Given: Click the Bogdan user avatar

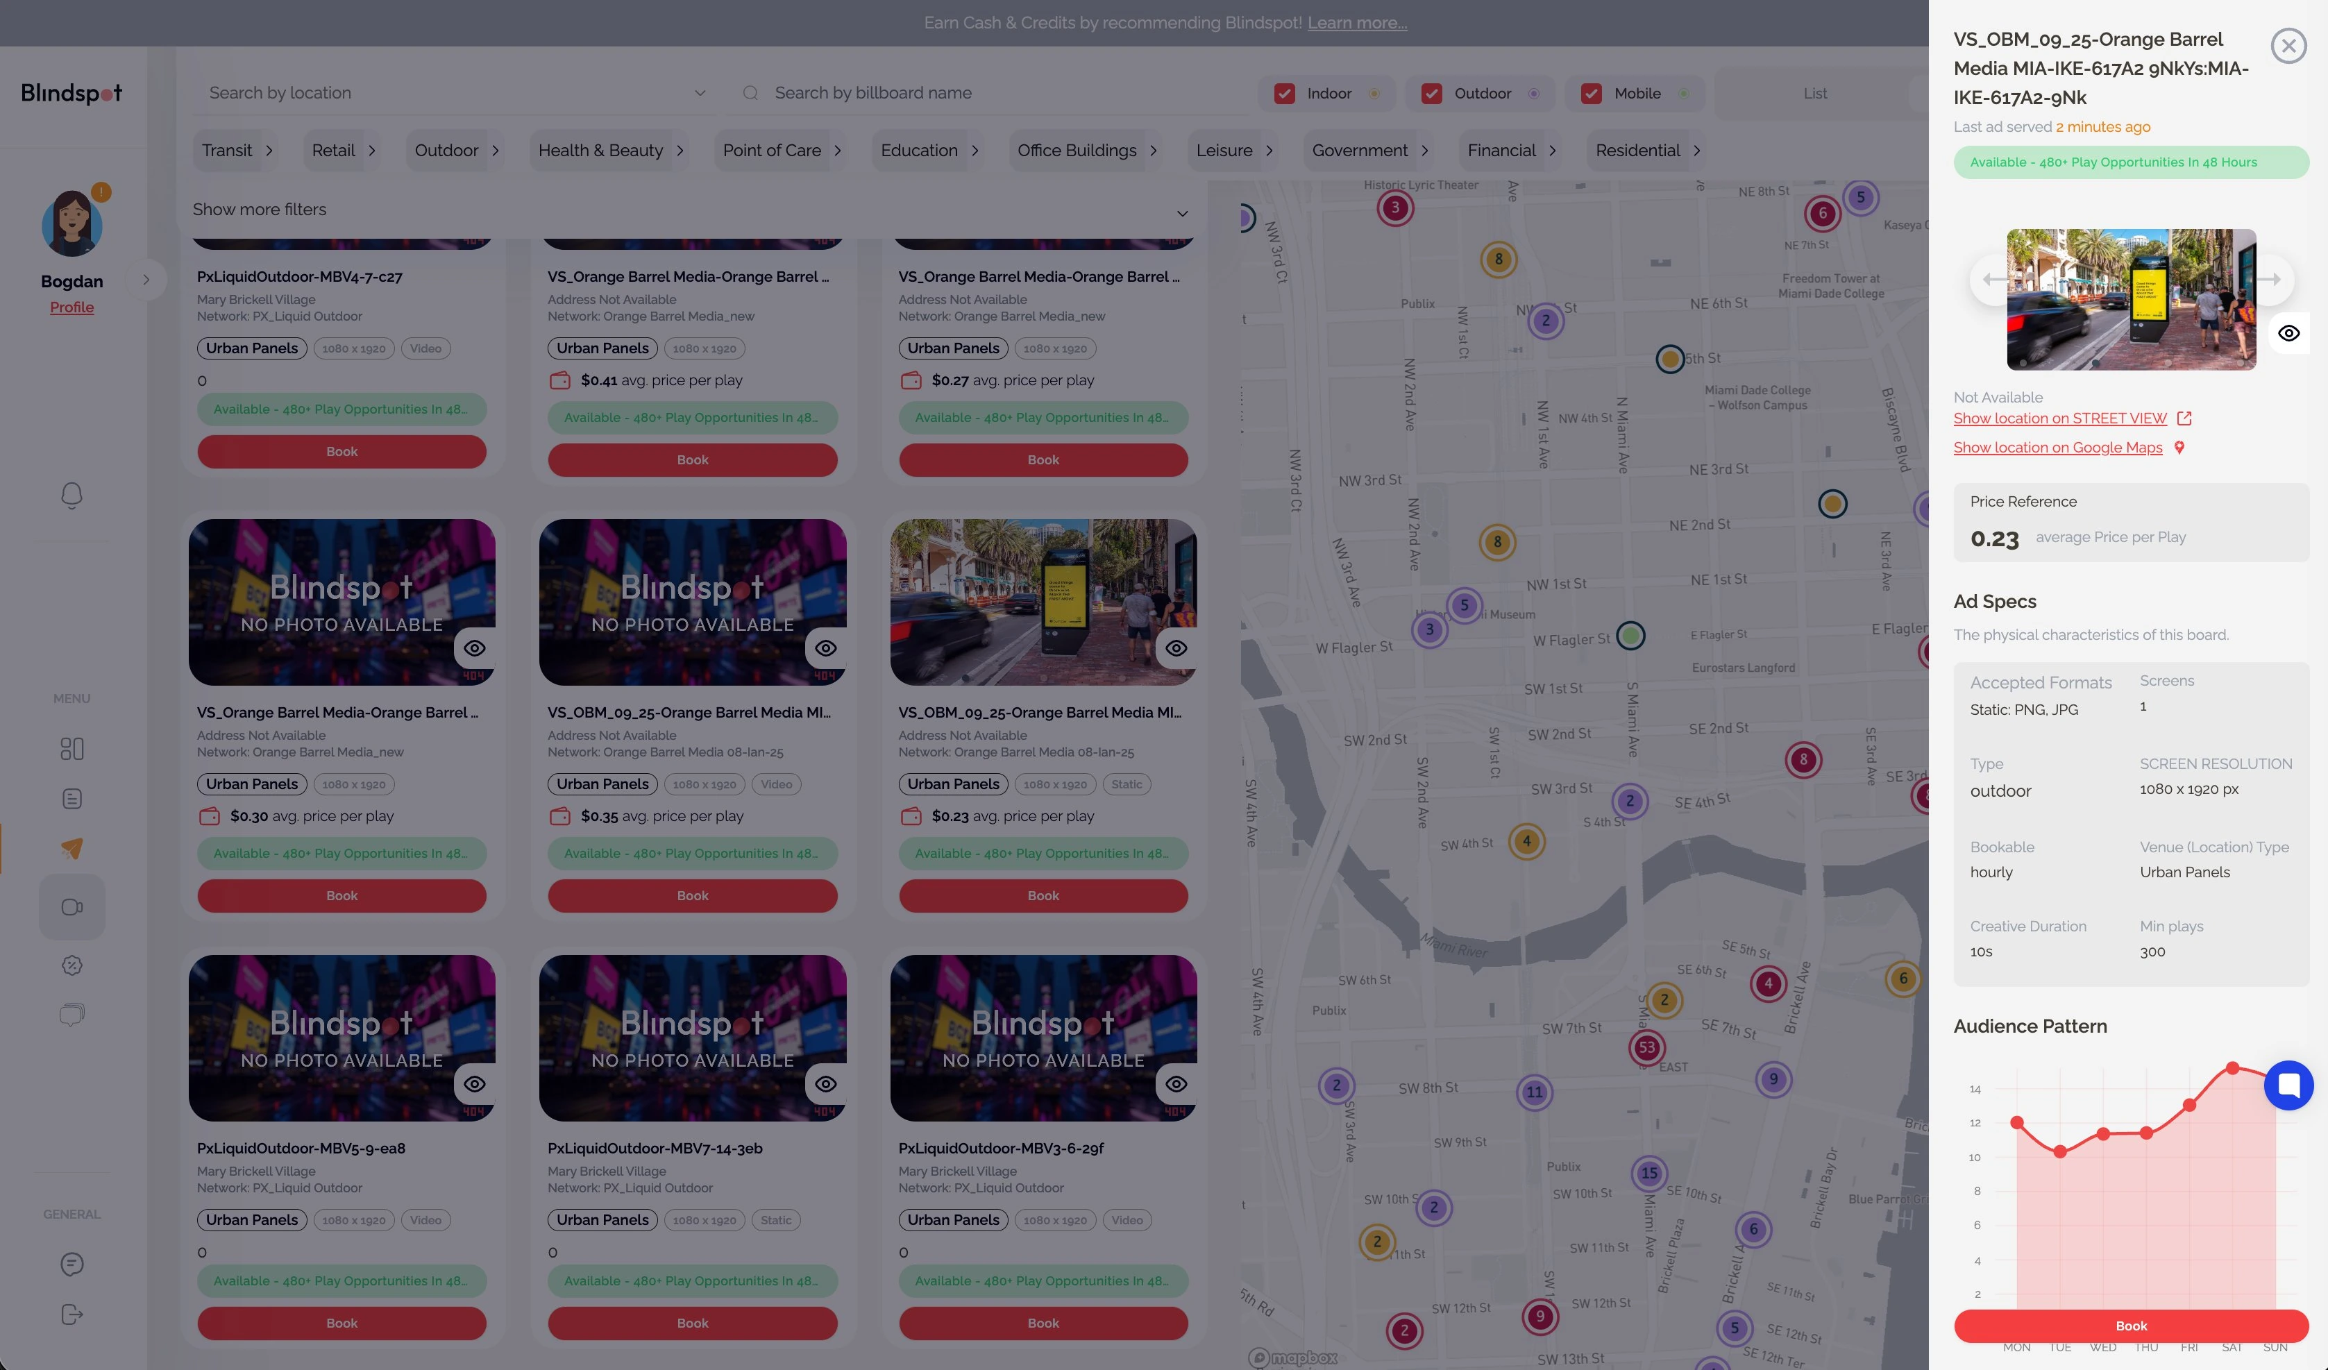Looking at the screenshot, I should 71,223.
